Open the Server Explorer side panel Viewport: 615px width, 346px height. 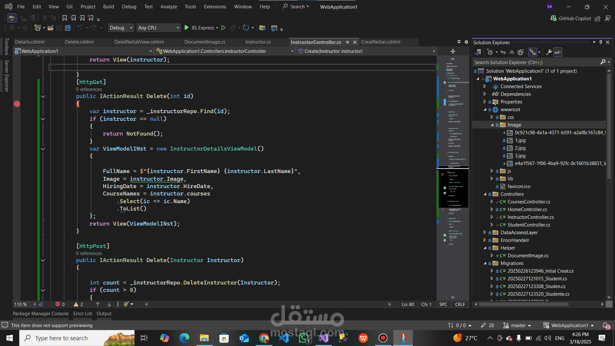(6, 76)
